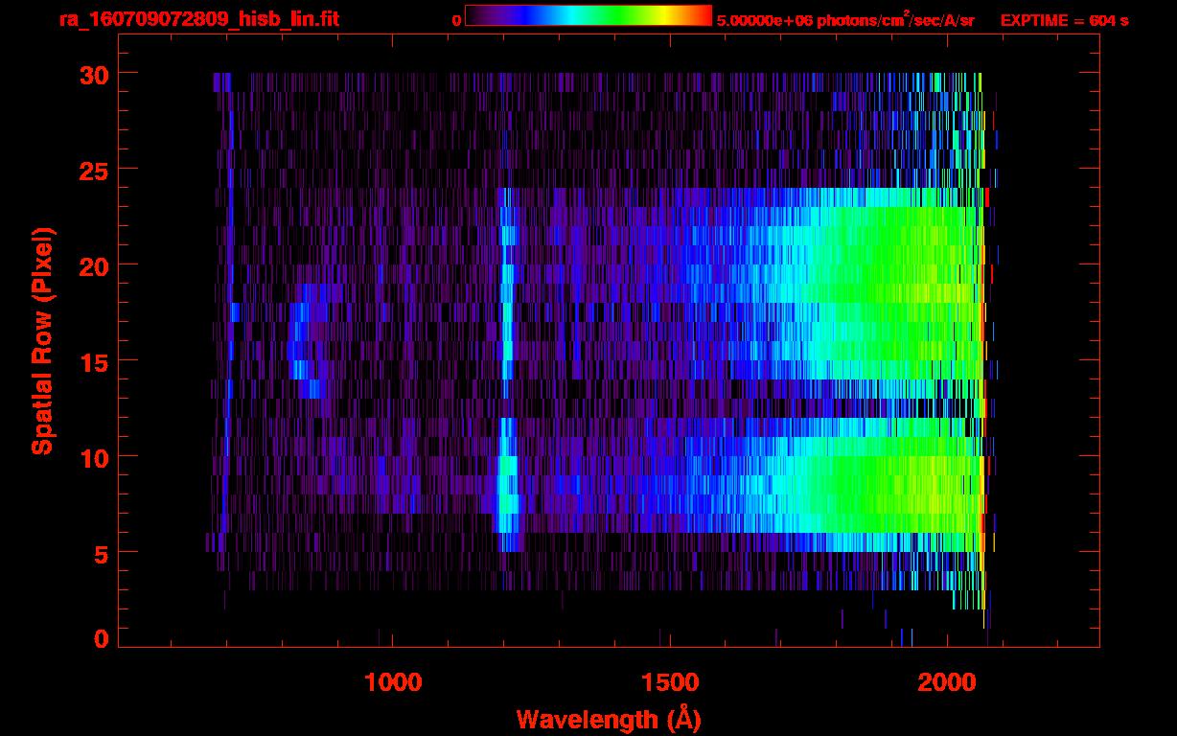Click the rainbow color scale bar
1177x736 pixels.
(x=588, y=15)
